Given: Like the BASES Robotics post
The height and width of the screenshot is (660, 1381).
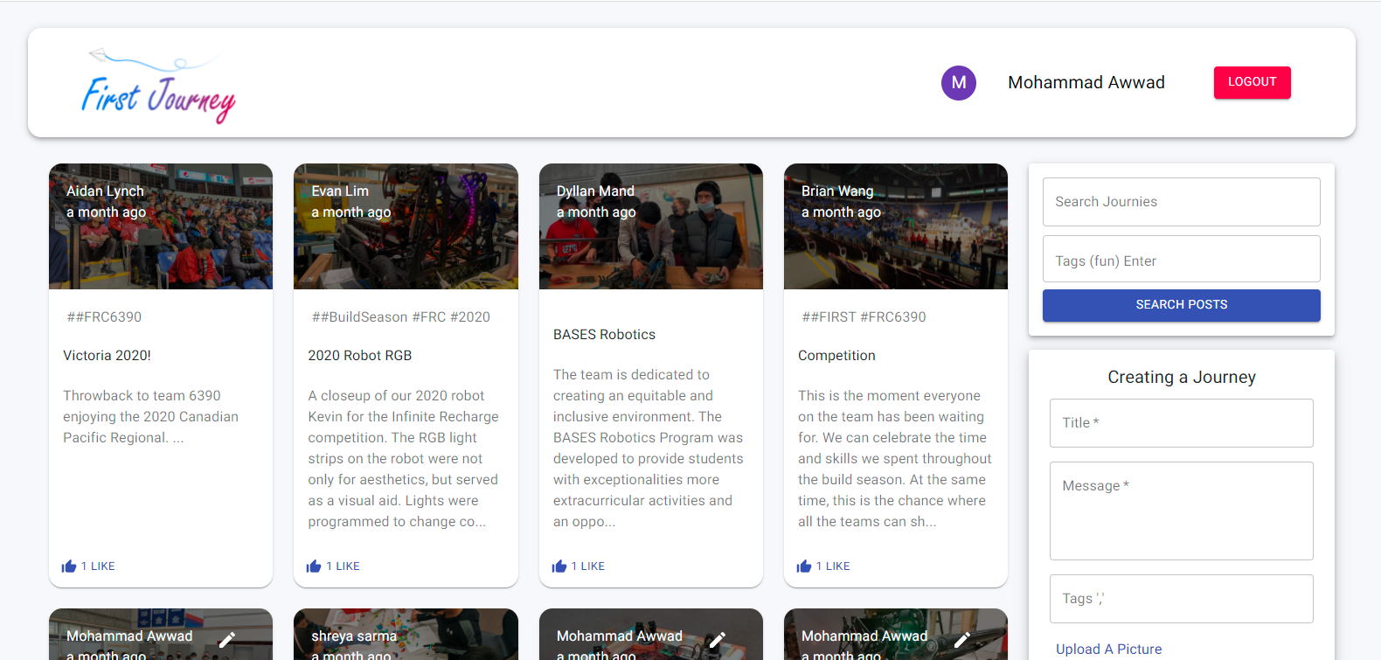Looking at the screenshot, I should [579, 566].
